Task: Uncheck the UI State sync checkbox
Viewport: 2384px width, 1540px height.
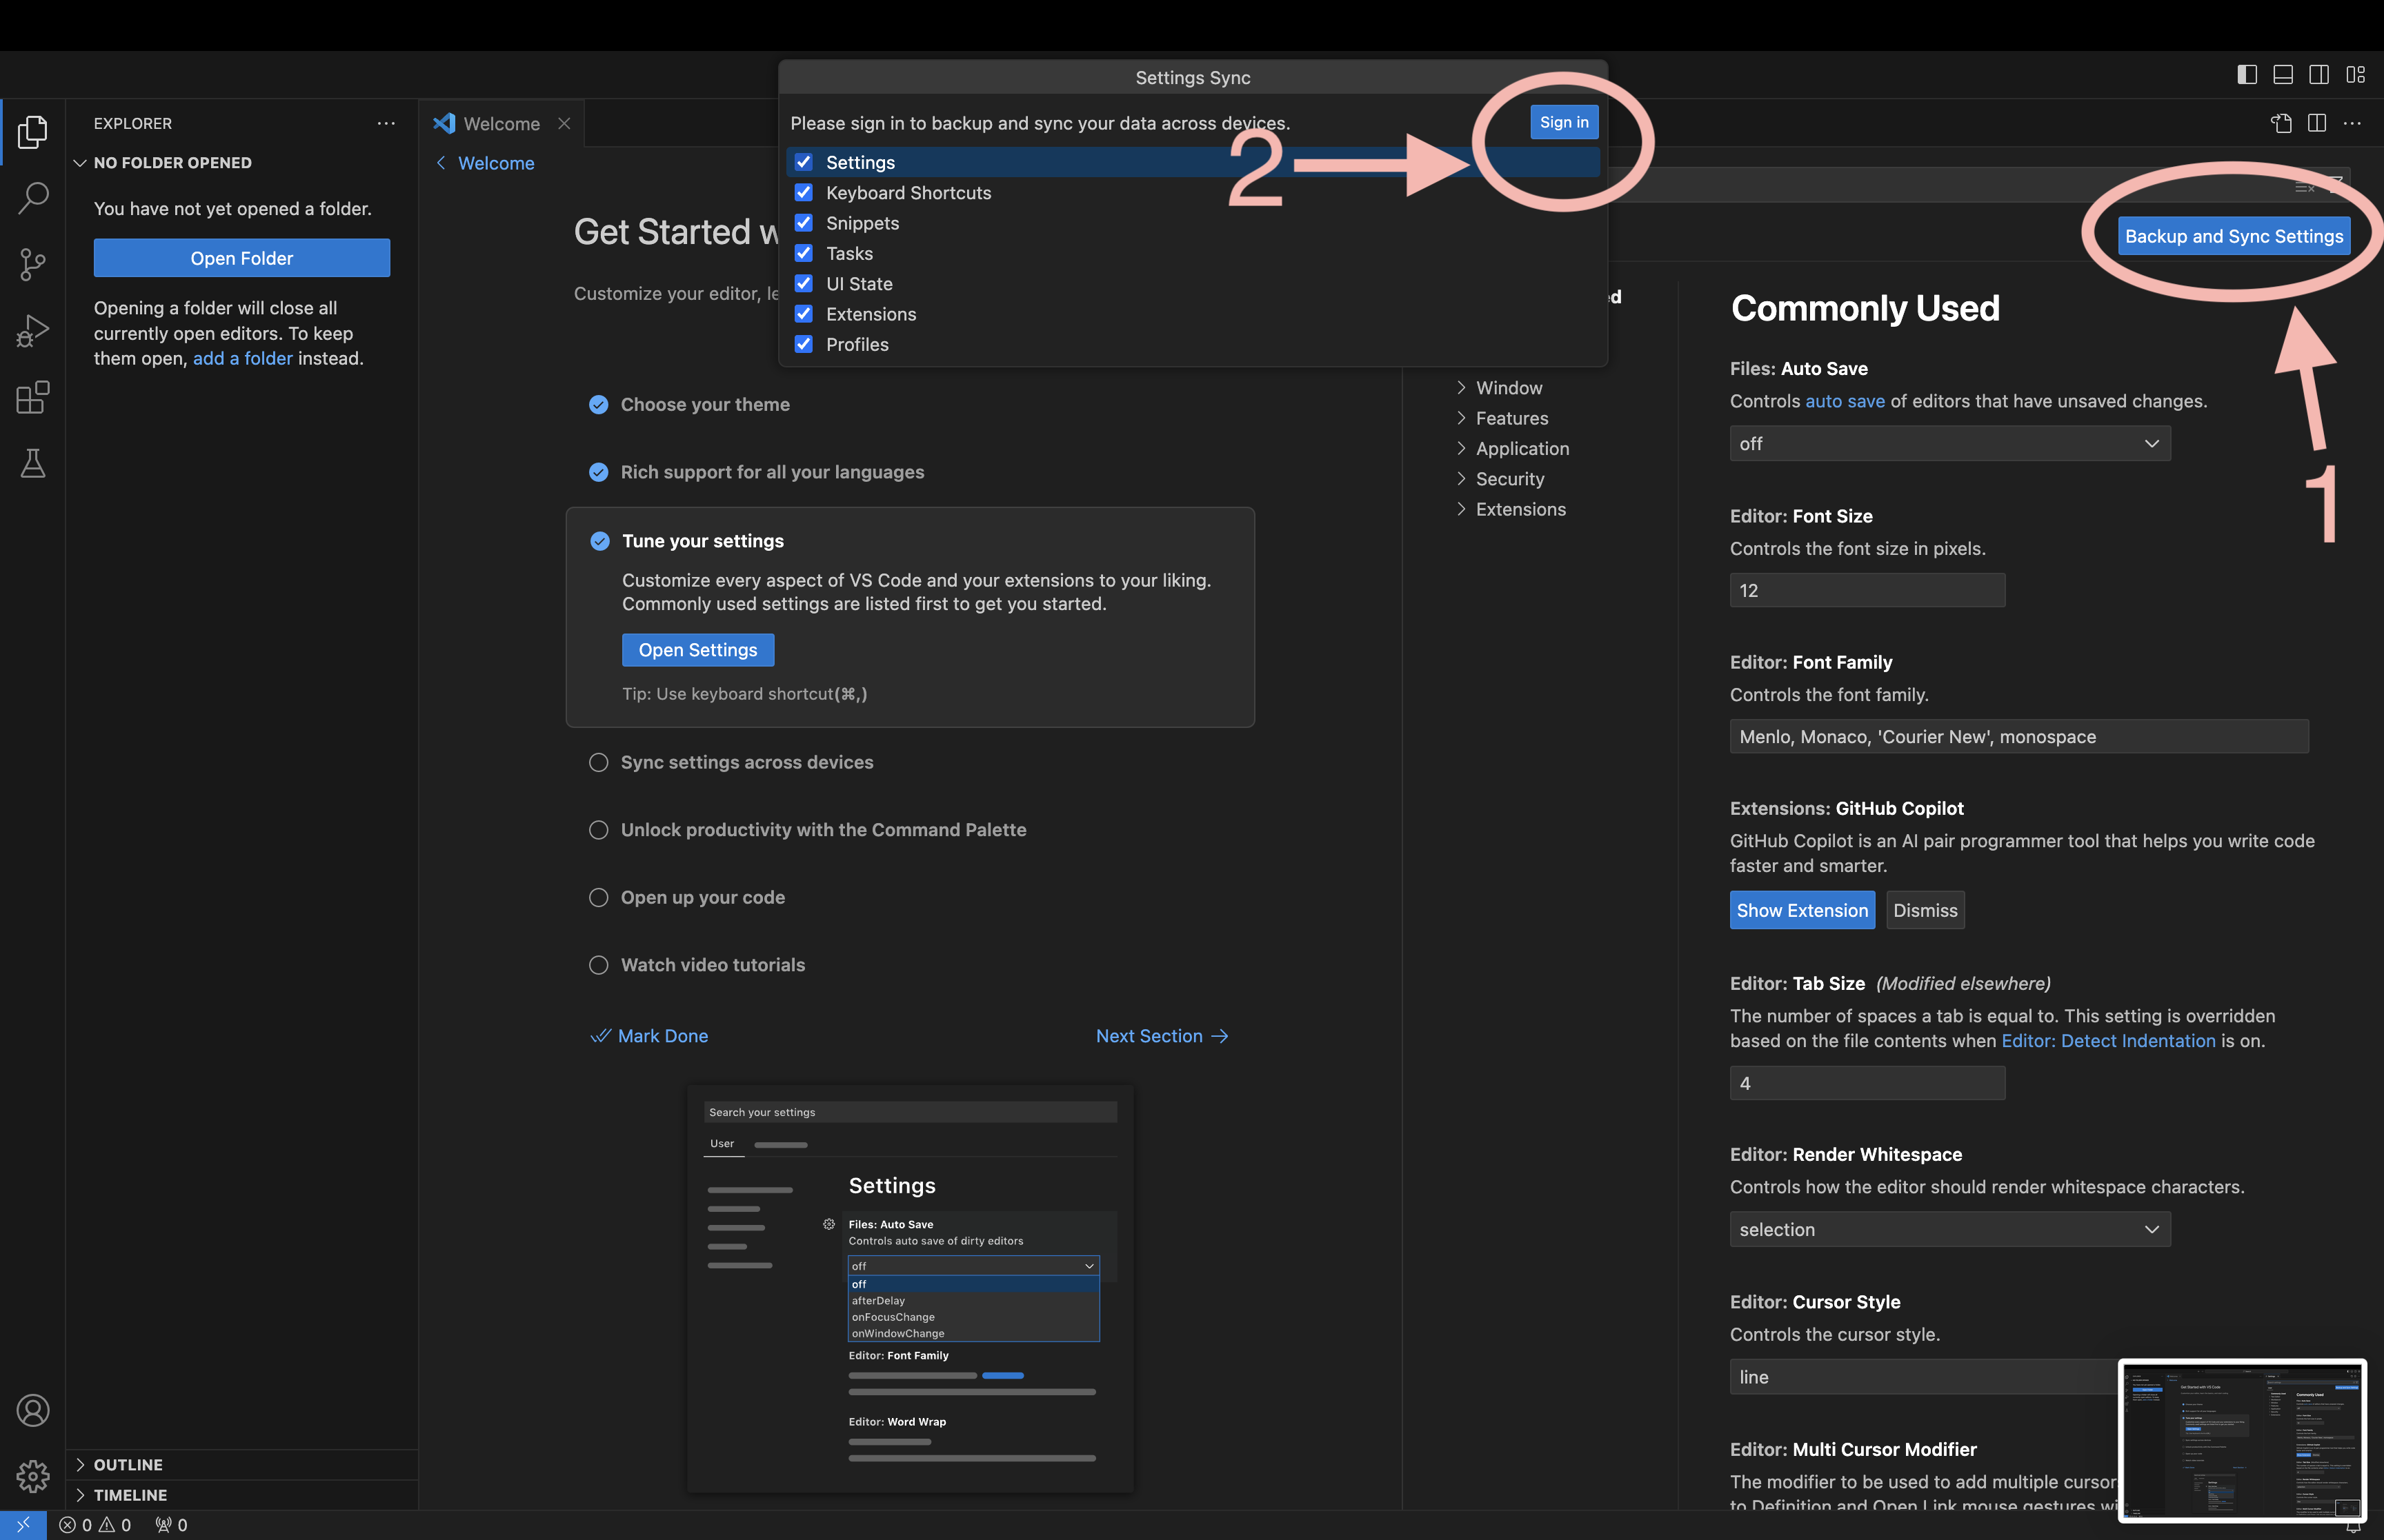Action: [x=804, y=283]
